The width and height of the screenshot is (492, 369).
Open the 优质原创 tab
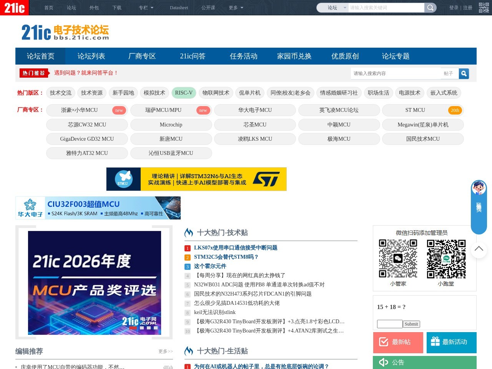coord(345,56)
